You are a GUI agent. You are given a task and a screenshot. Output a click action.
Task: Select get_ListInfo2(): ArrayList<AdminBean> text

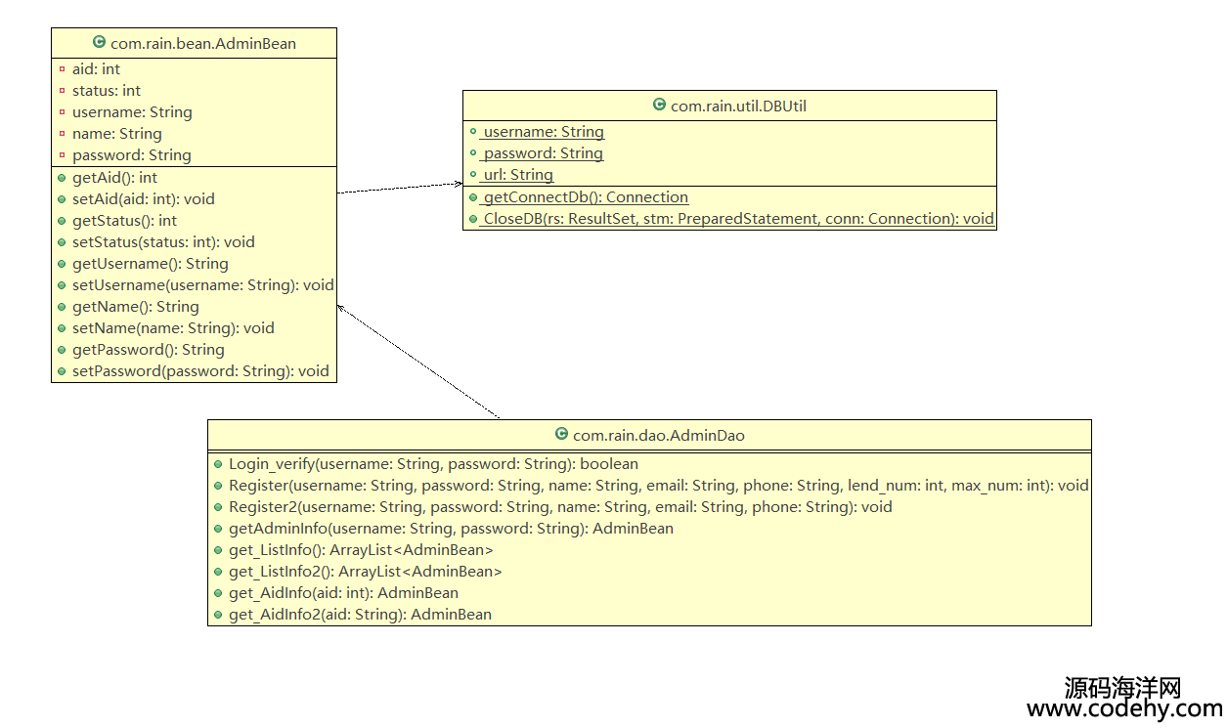coord(366,572)
